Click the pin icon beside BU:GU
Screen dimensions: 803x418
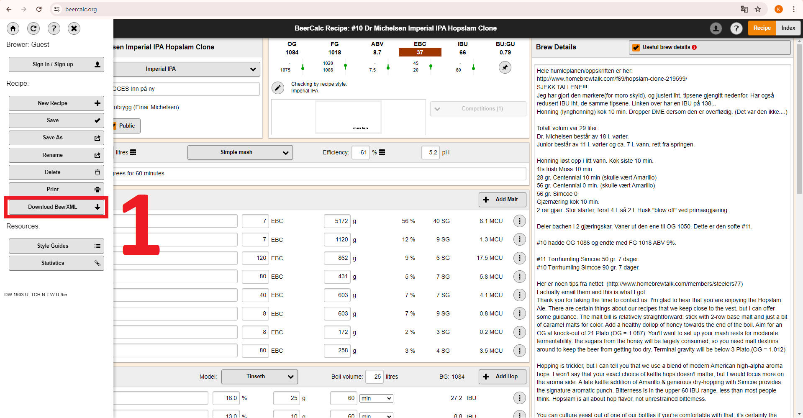pos(505,67)
